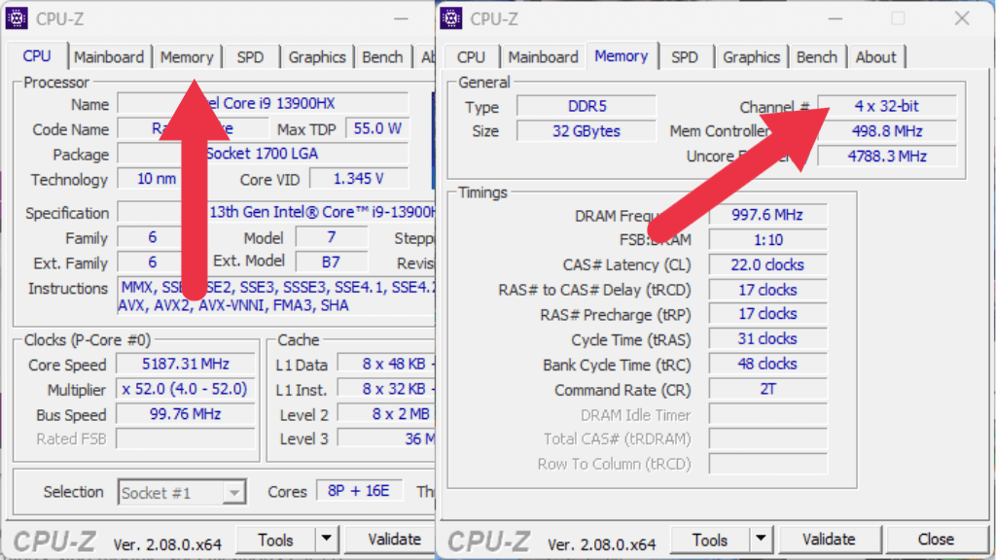Click the Close button in right window footer
The width and height of the screenshot is (996, 560).
(x=935, y=538)
